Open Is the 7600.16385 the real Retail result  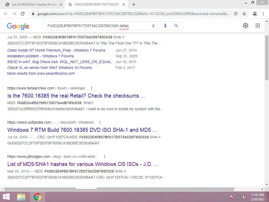(76, 96)
